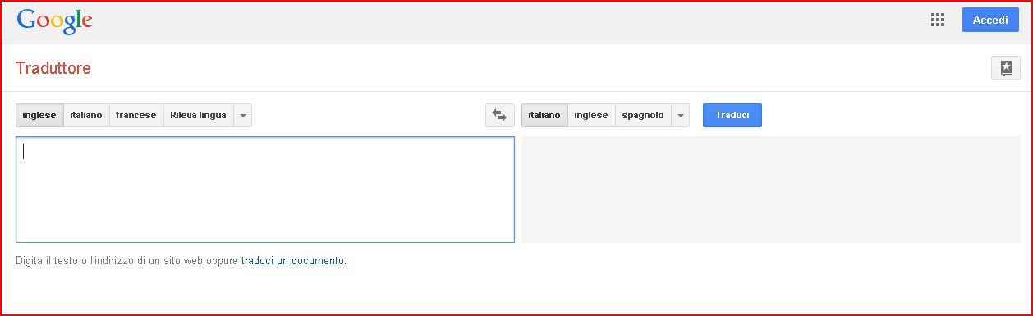Expand the source language dropdown arrow
Screen dimensions: 1033x316
[243, 116]
